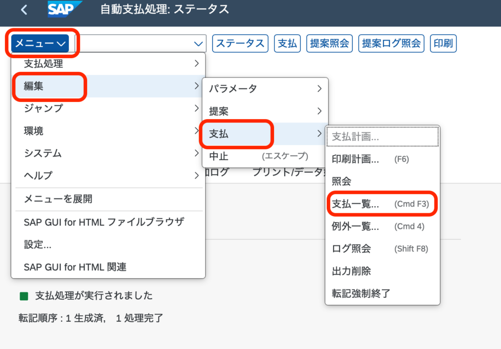Image resolution: width=501 pixels, height=349 pixels.
Task: Click the back arrow icon in header
Action: coord(24,10)
